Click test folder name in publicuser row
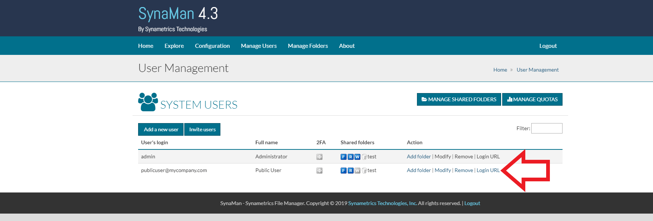Viewport: 653px width, 221px height. (372, 170)
